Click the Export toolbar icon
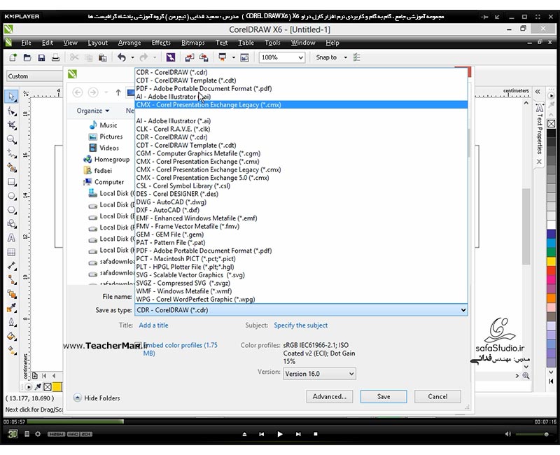The width and height of the screenshot is (560, 455). pyautogui.click(x=204, y=57)
